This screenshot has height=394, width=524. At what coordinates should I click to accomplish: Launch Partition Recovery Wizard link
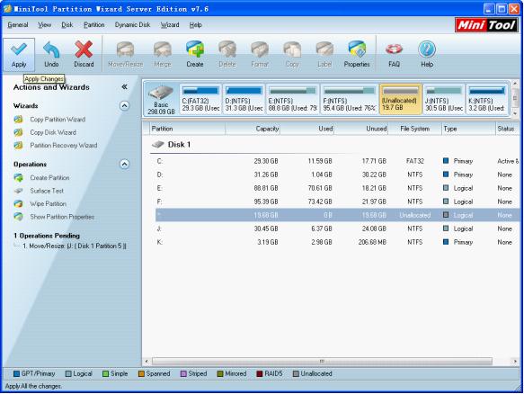(x=64, y=146)
